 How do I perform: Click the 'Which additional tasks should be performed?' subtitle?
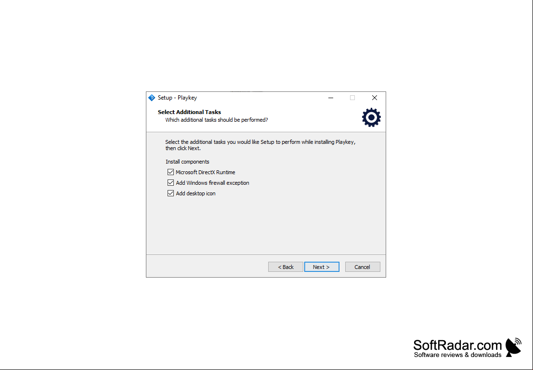click(x=217, y=120)
